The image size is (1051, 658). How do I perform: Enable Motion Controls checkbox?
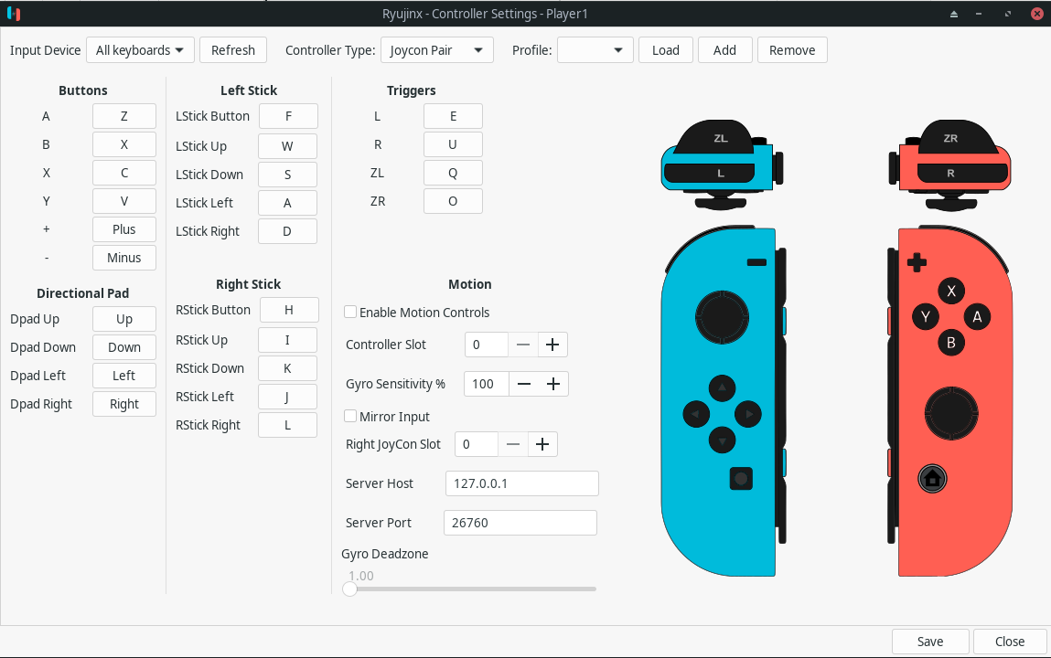pyautogui.click(x=350, y=312)
